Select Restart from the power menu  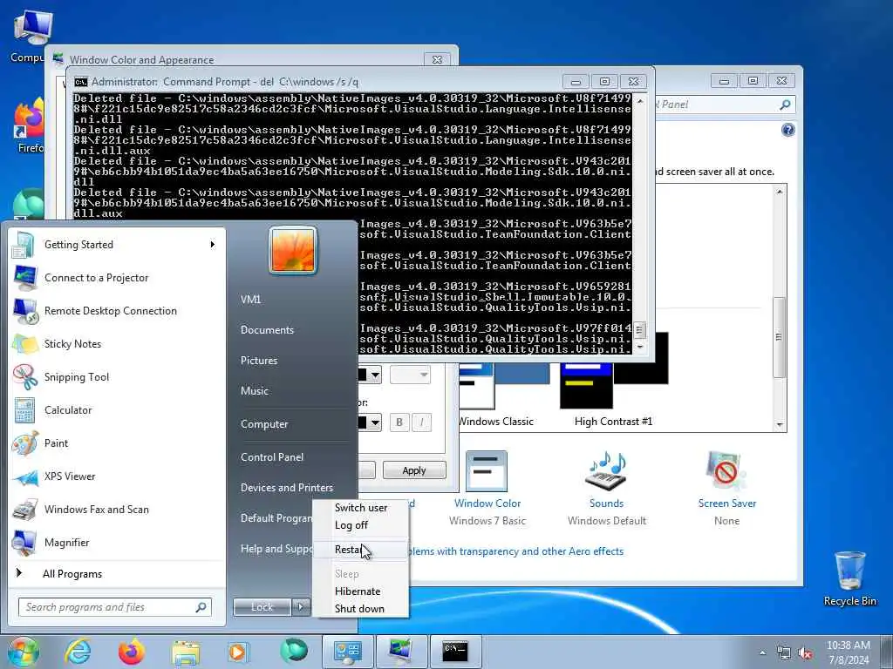tap(360, 550)
